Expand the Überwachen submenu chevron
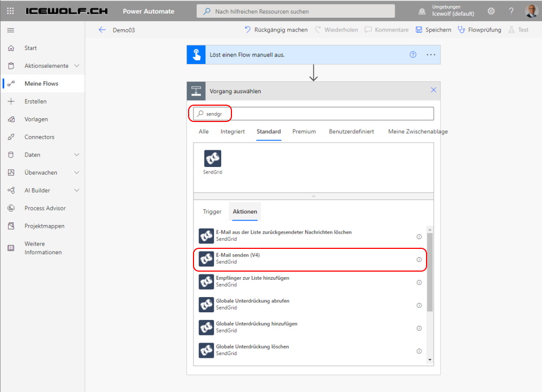542x392 pixels. pos(77,172)
